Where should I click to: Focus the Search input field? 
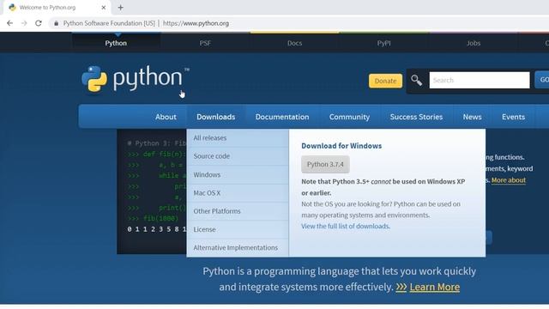[480, 80]
